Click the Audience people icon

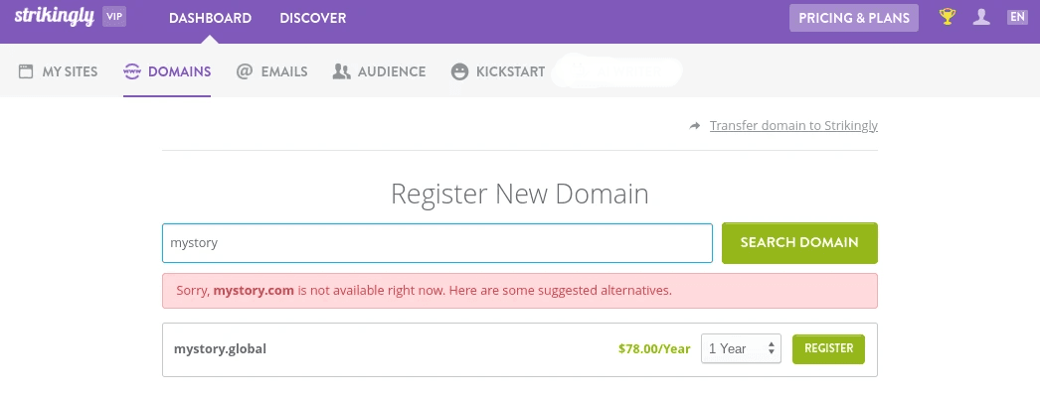pyautogui.click(x=342, y=71)
